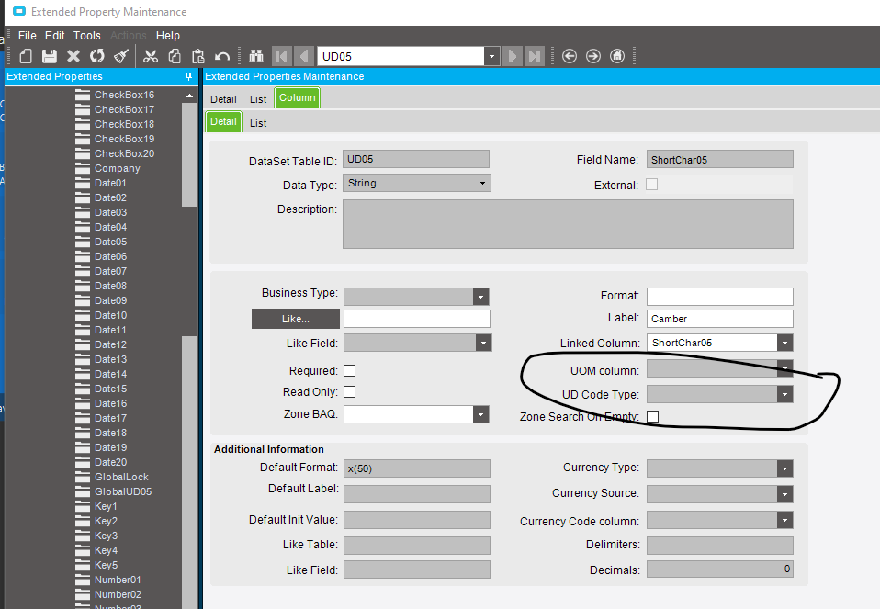Open the Tools menu
This screenshot has width=880, height=609.
tap(87, 36)
